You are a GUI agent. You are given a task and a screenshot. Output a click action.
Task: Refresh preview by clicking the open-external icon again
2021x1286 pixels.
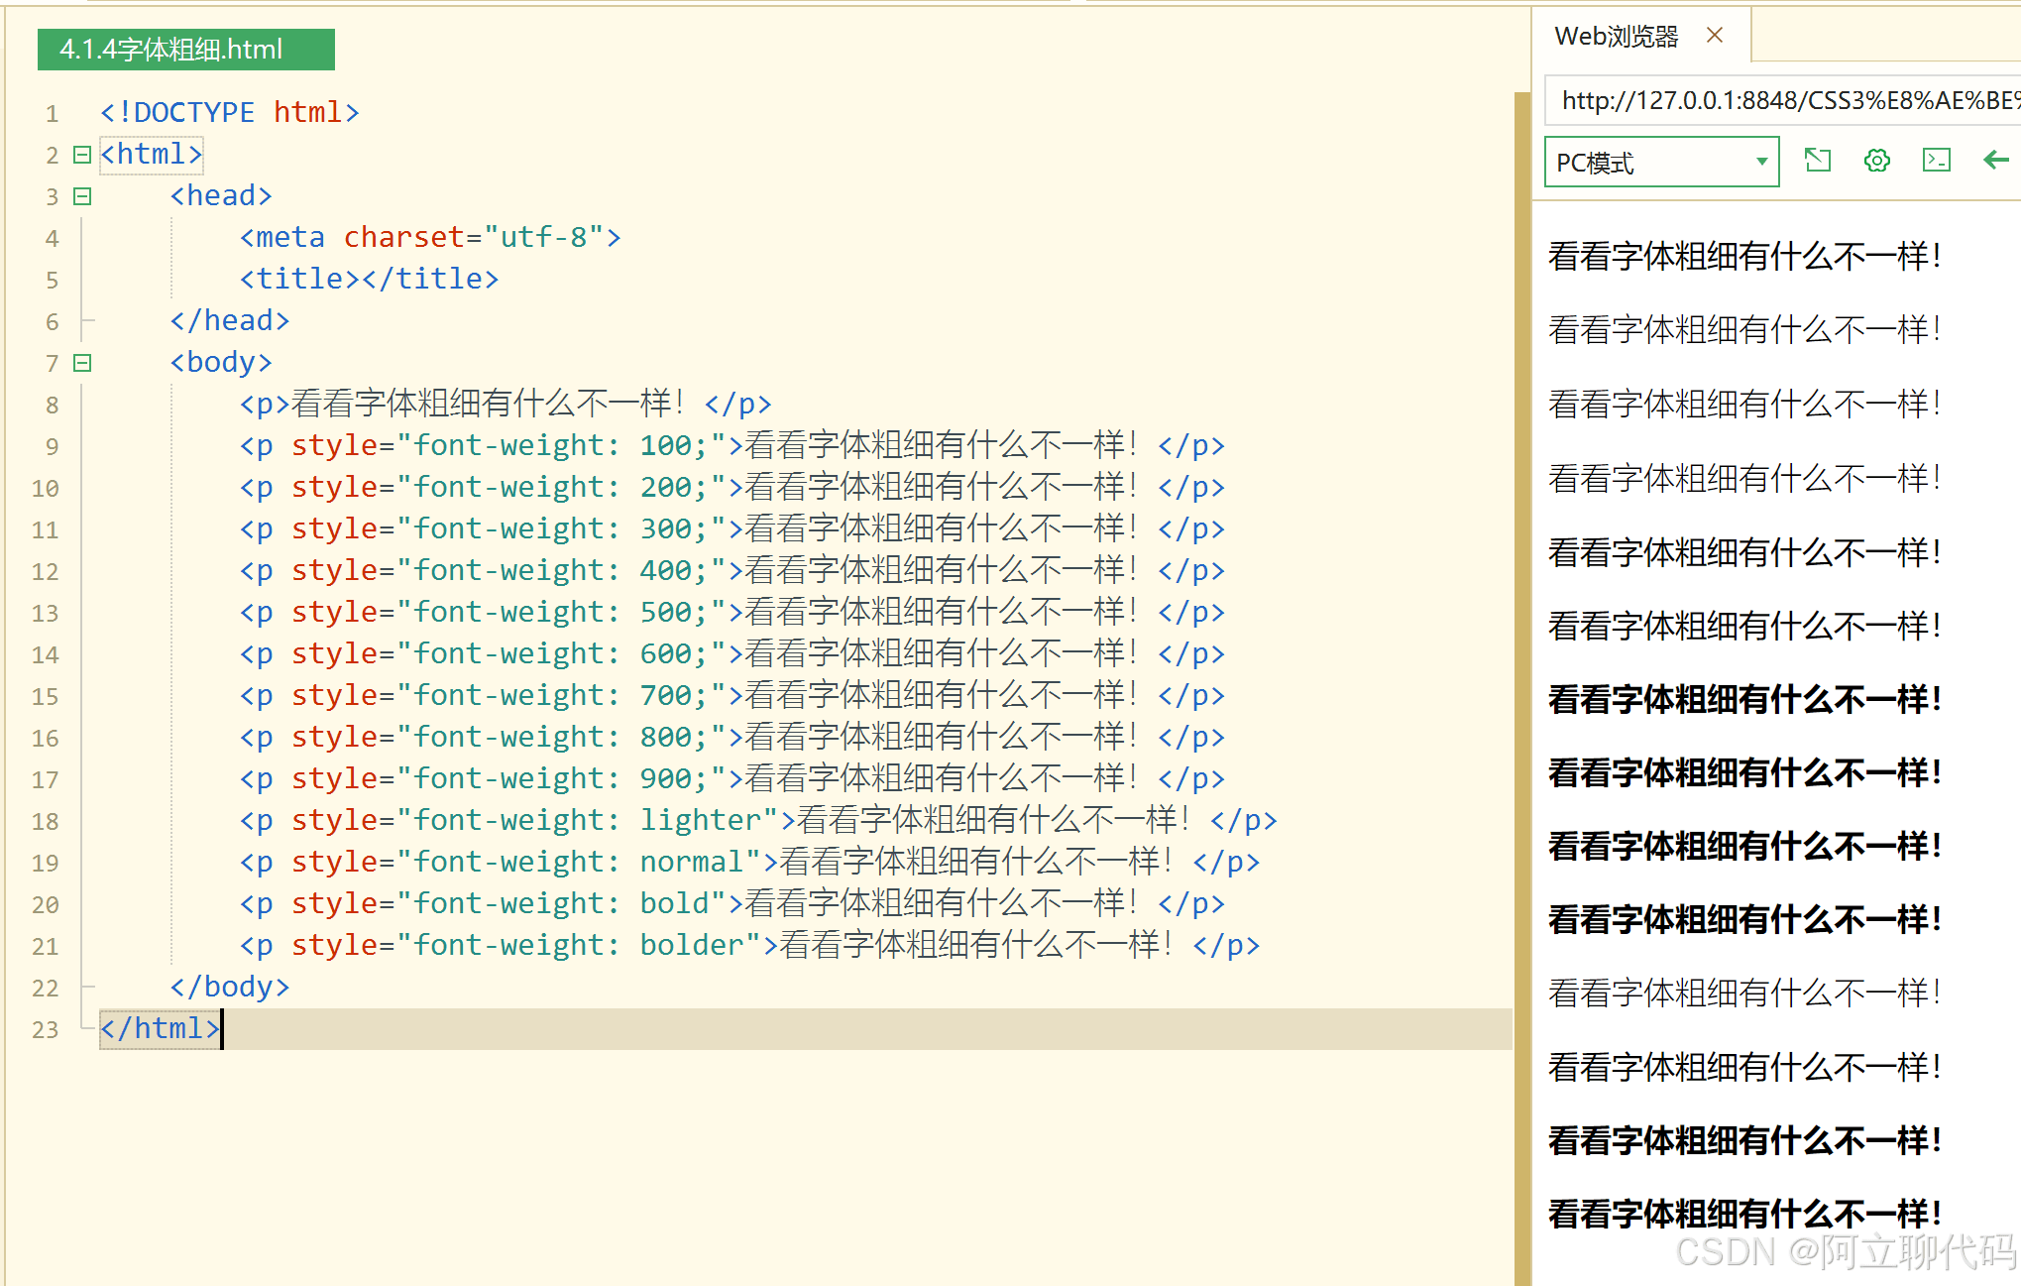coord(1818,160)
